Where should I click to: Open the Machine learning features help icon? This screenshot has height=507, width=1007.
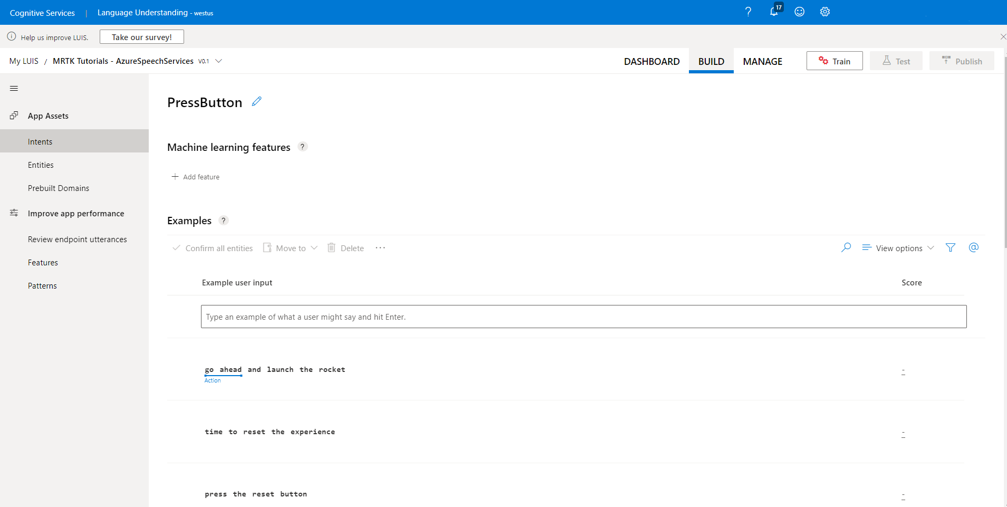[x=302, y=147]
